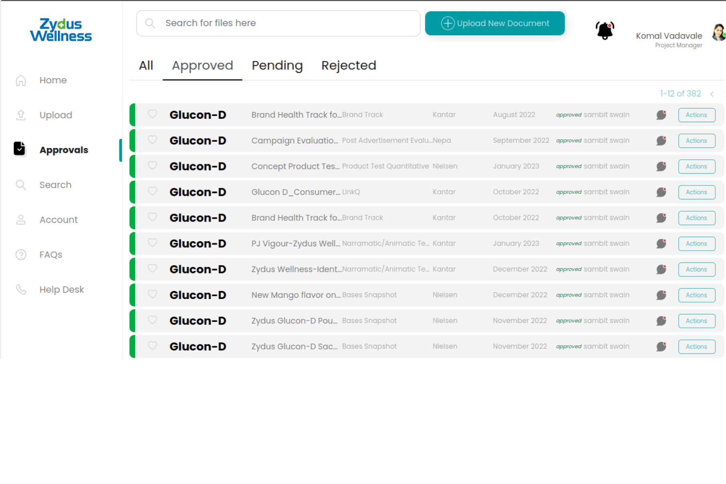This screenshot has height=484, width=726.
Task: Select the Approved tab
Action: (202, 65)
